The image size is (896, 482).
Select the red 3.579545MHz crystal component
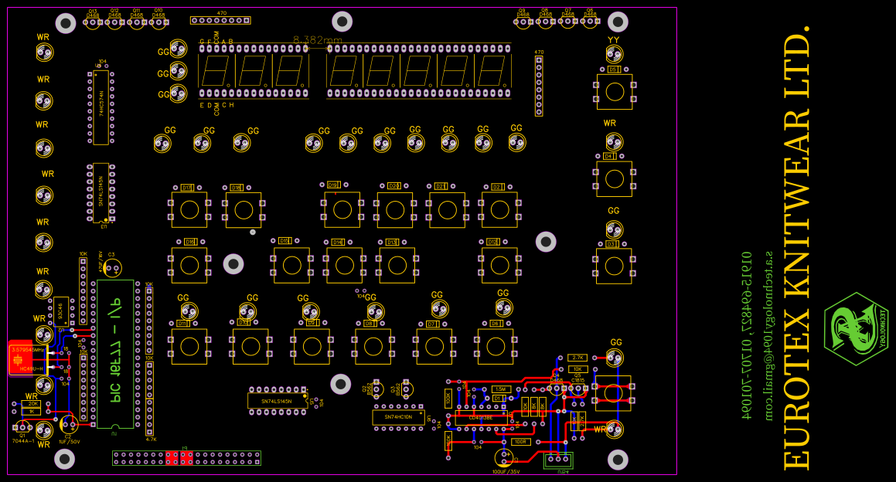click(27, 358)
